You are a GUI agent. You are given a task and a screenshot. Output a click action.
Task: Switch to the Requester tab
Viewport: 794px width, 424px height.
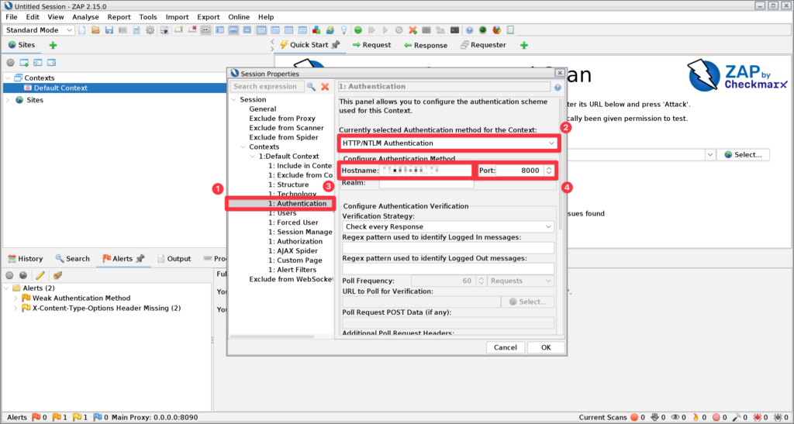483,45
